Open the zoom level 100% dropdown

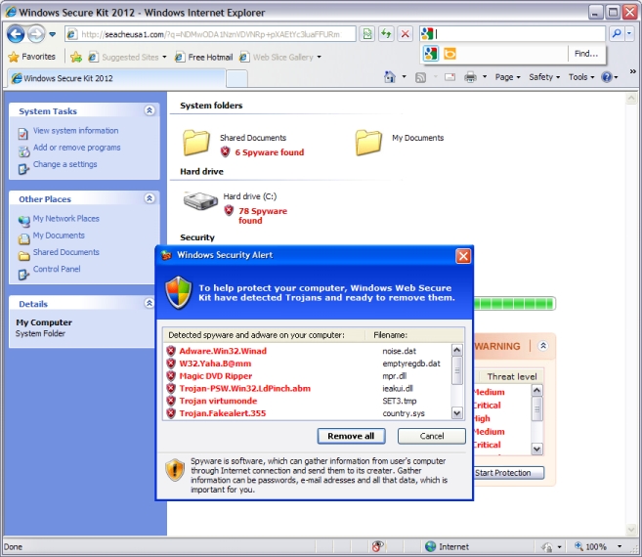click(620, 547)
